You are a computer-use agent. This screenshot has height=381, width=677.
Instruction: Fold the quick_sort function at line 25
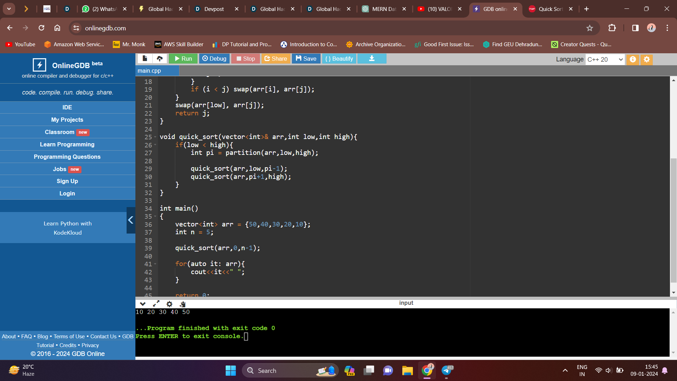coord(155,137)
